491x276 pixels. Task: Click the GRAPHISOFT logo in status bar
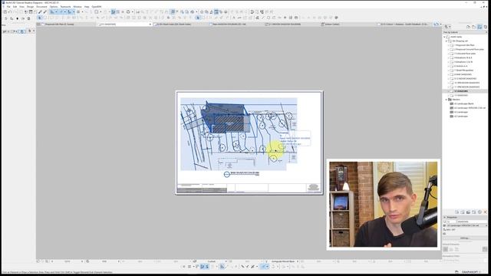click(472, 272)
